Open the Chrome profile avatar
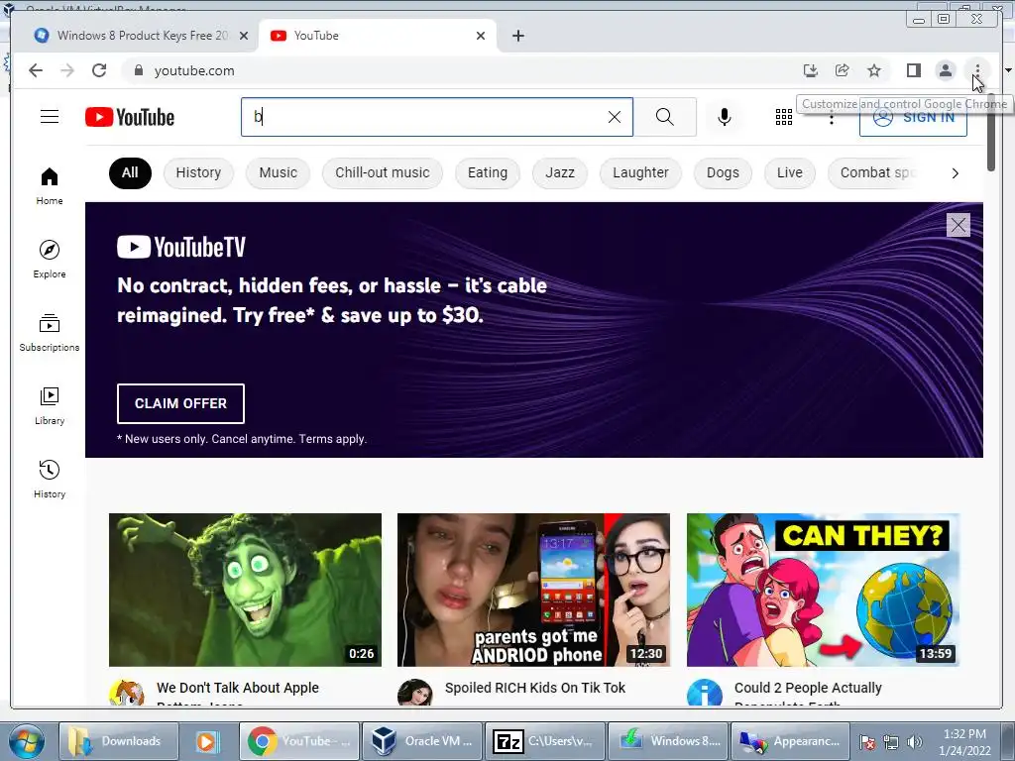 [x=945, y=70]
